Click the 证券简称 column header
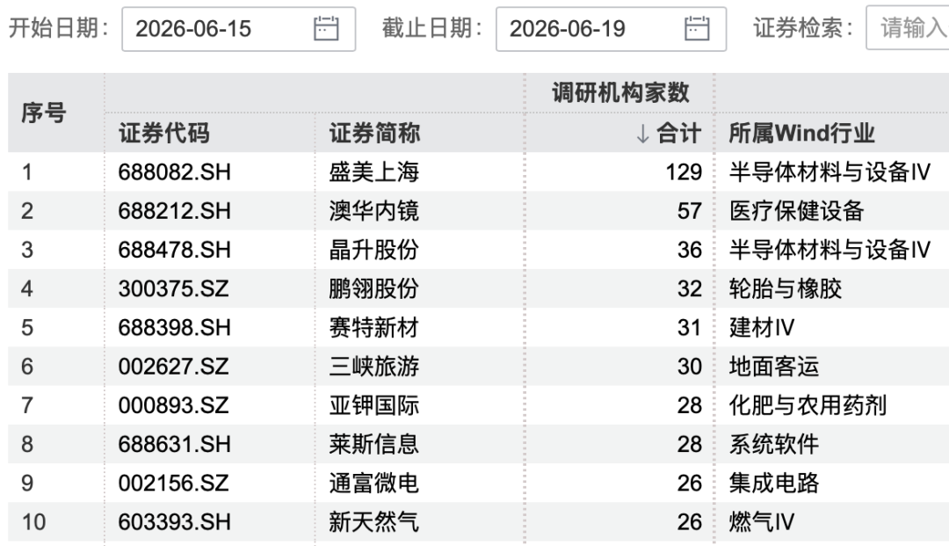 pos(374,133)
